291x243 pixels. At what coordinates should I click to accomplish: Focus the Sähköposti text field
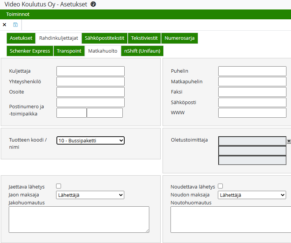[x=252, y=103]
